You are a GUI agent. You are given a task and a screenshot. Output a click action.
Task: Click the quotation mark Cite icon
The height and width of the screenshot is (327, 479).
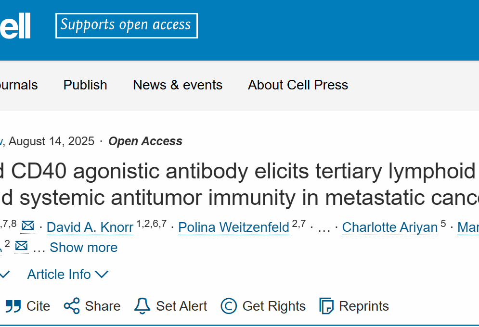click(13, 306)
